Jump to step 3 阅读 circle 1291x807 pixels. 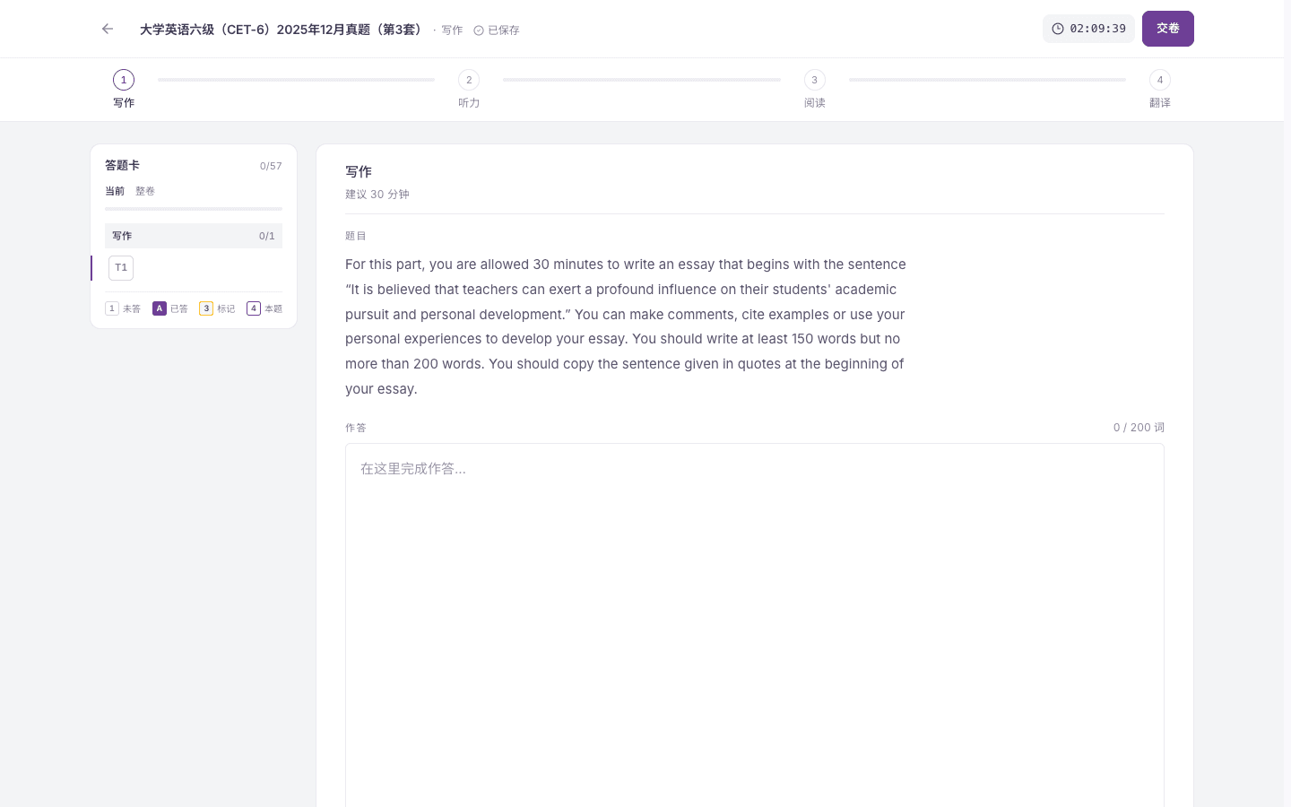click(815, 80)
